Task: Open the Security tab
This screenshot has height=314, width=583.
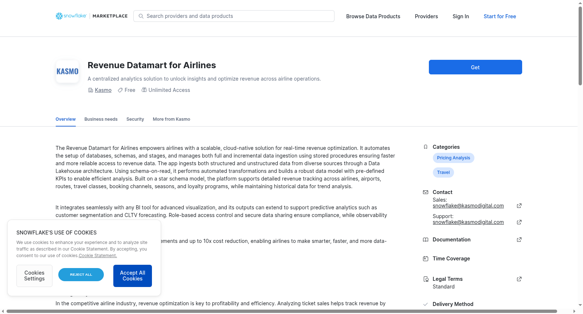Action: [x=135, y=119]
